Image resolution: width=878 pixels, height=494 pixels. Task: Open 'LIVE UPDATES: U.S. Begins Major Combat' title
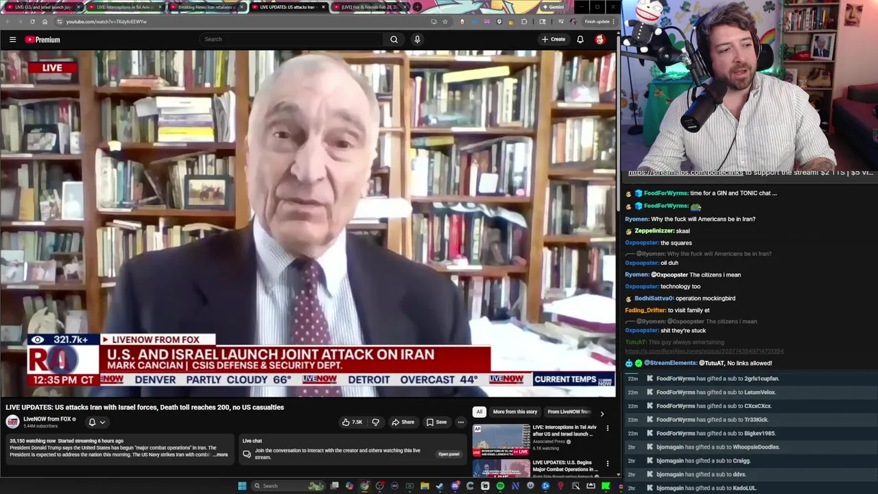click(x=565, y=466)
